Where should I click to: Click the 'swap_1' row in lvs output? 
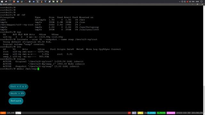[x=26, y=57]
